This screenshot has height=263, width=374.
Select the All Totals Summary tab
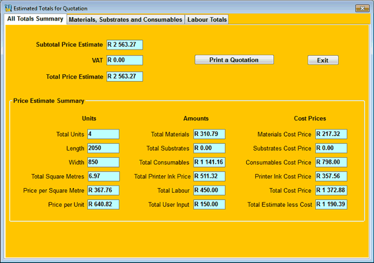pos(35,19)
